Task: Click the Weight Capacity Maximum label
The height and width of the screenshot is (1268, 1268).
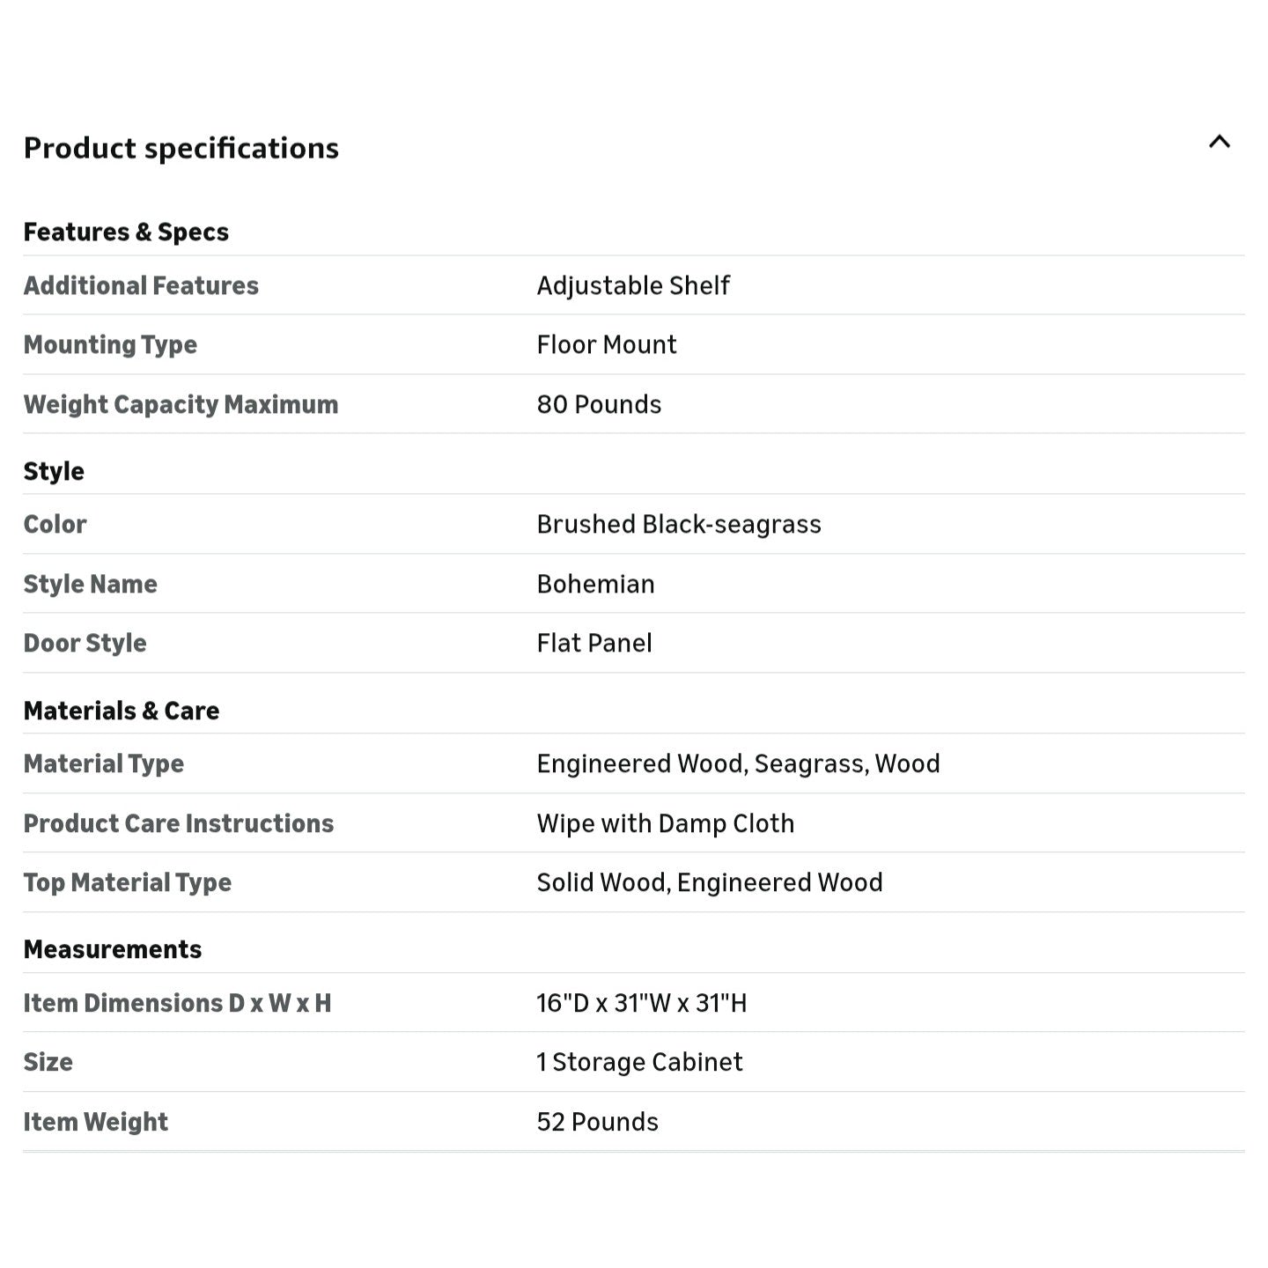Action: pyautogui.click(x=181, y=404)
